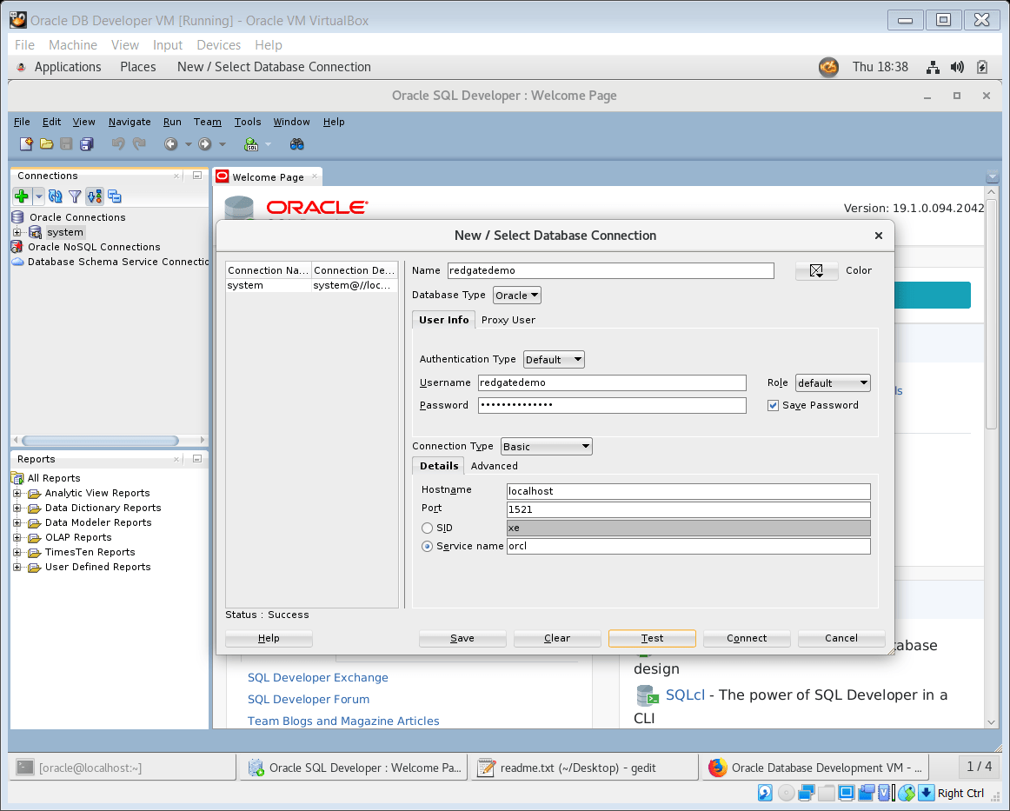Viewport: 1010px width, 811px height.
Task: Click the Test button
Action: [652, 638]
